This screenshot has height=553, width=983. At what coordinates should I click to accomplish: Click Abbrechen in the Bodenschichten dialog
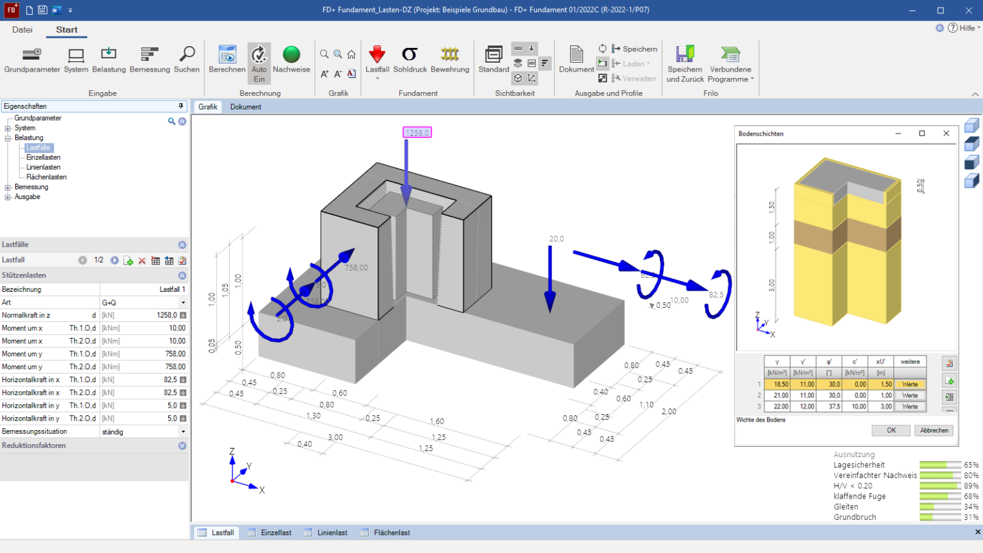pyautogui.click(x=934, y=430)
